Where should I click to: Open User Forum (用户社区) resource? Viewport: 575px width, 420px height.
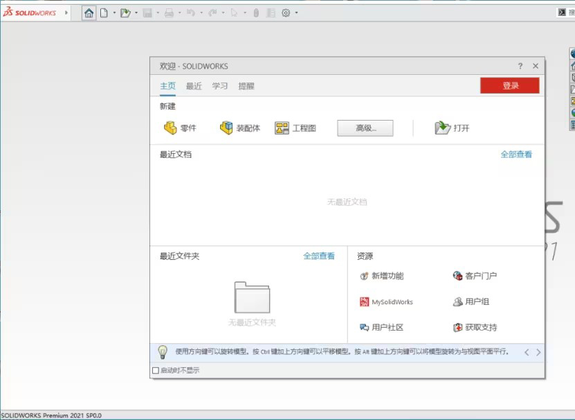pyautogui.click(x=381, y=327)
